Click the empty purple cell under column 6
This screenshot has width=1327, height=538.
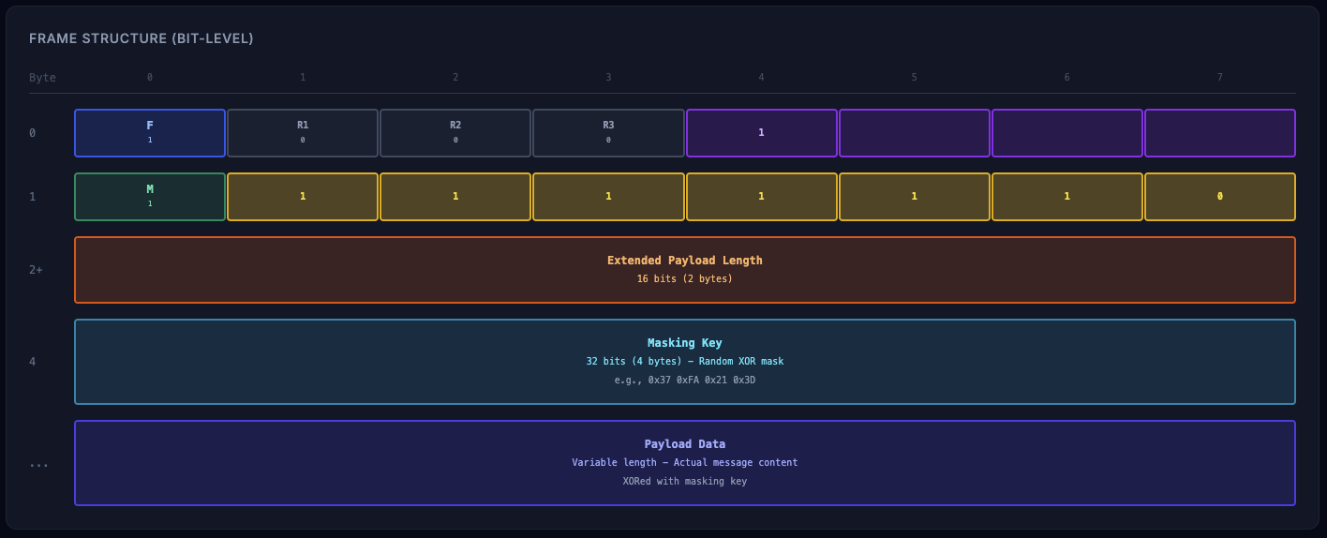click(x=1066, y=133)
